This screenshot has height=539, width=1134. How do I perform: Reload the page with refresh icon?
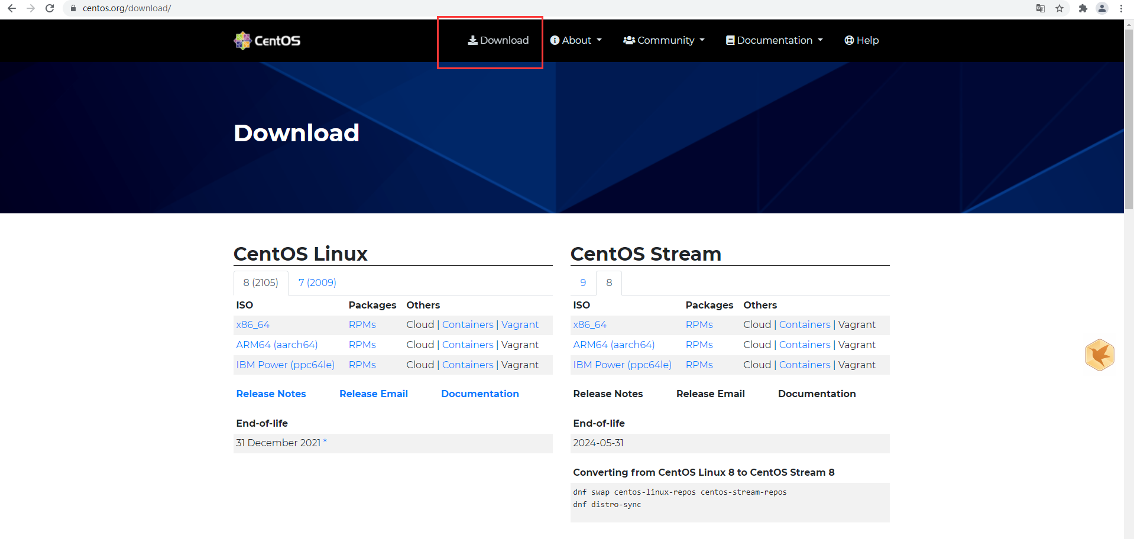[50, 8]
